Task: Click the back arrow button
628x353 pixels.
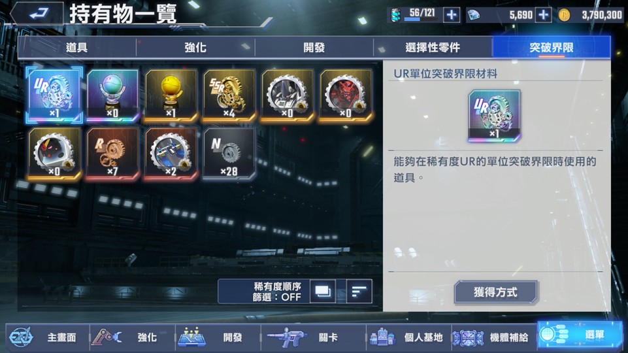Action: 37,13
